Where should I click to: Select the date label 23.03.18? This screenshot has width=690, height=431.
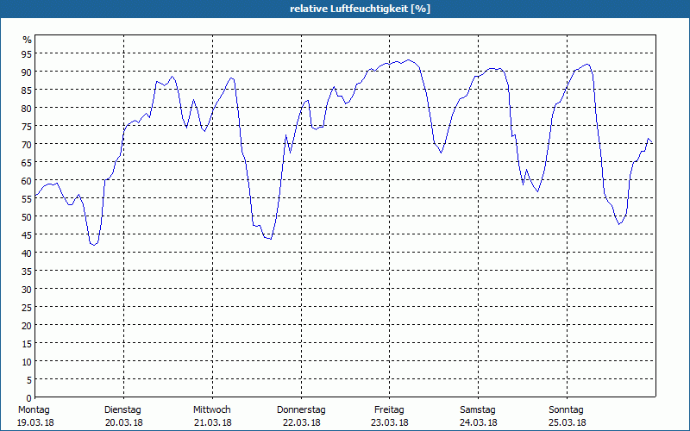coord(390,423)
